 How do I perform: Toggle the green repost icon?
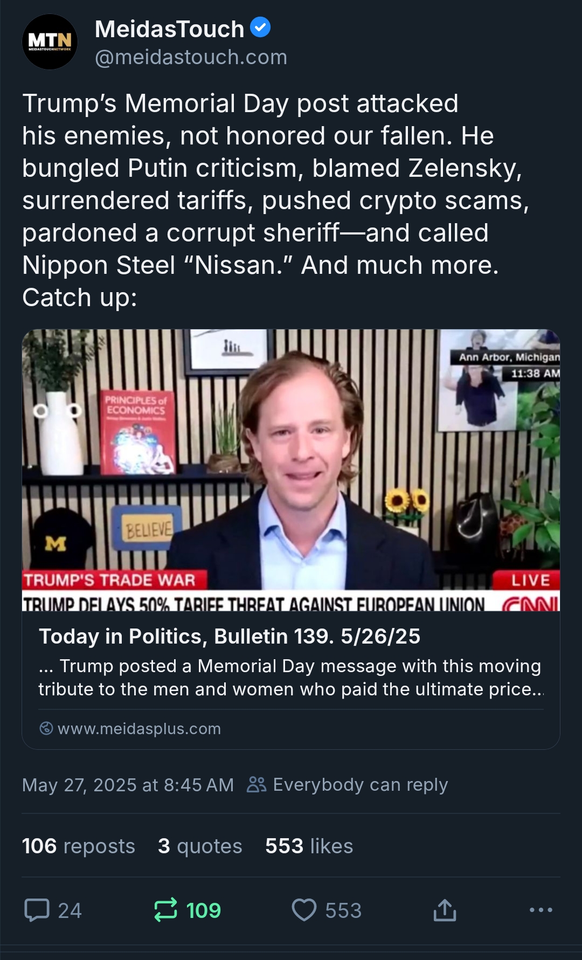165,910
